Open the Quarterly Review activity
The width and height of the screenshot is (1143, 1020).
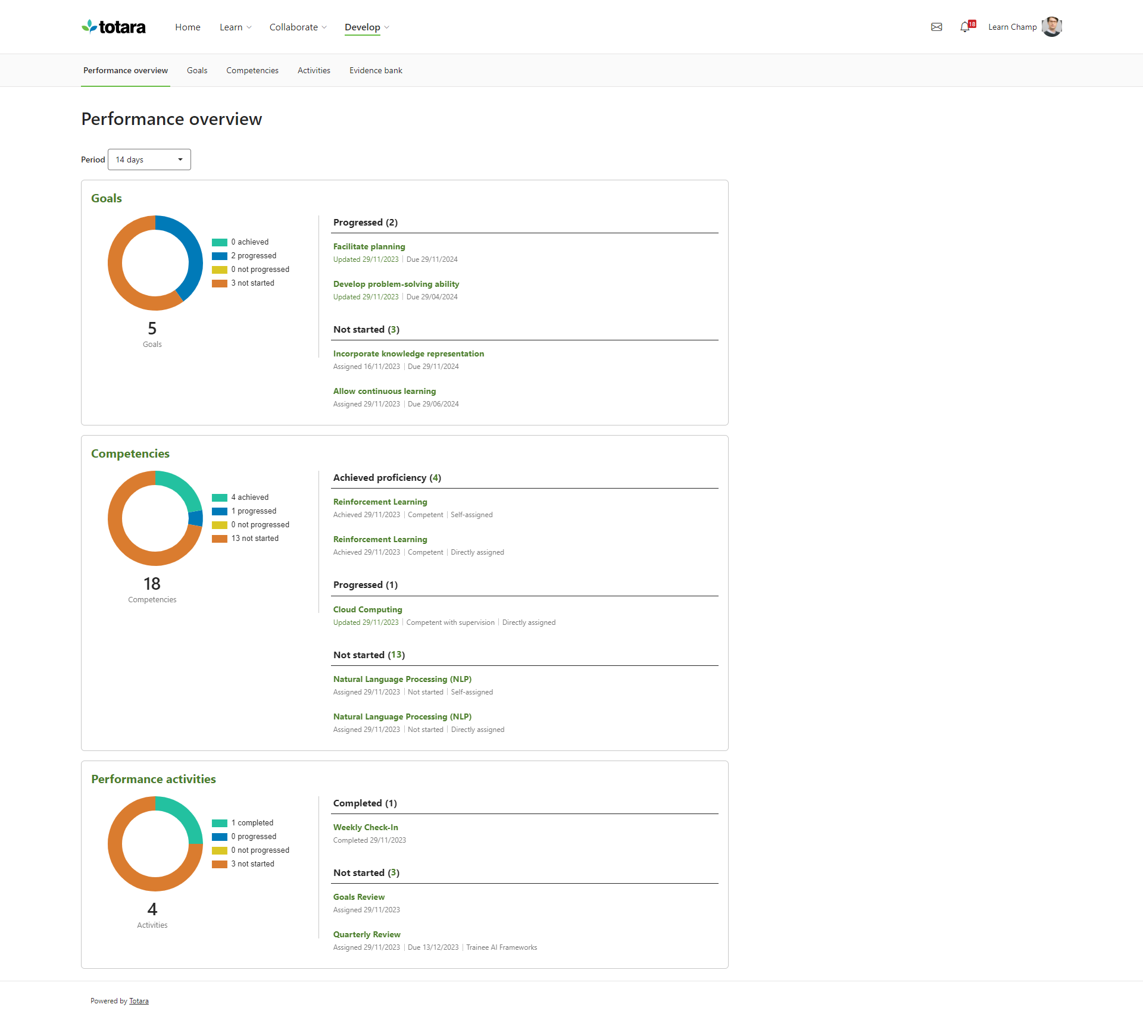coord(366,934)
